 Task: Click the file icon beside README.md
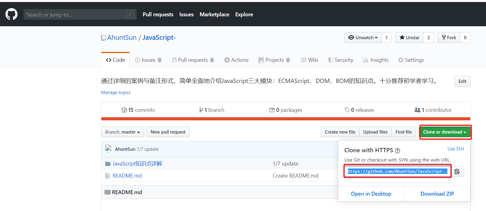coord(107,176)
